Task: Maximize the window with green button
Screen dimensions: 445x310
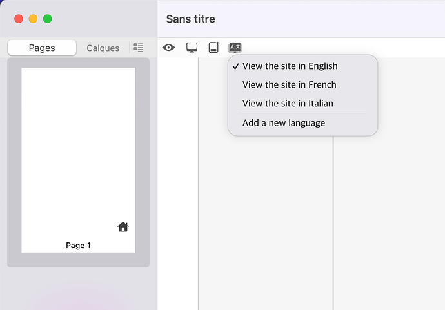Action: (47, 19)
